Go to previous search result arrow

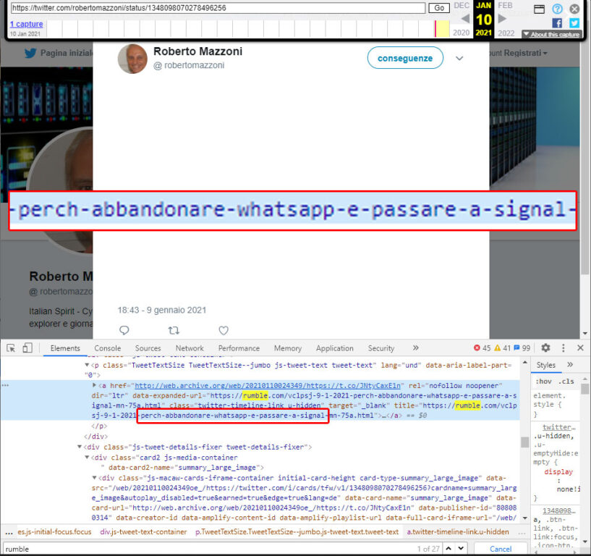(448, 549)
